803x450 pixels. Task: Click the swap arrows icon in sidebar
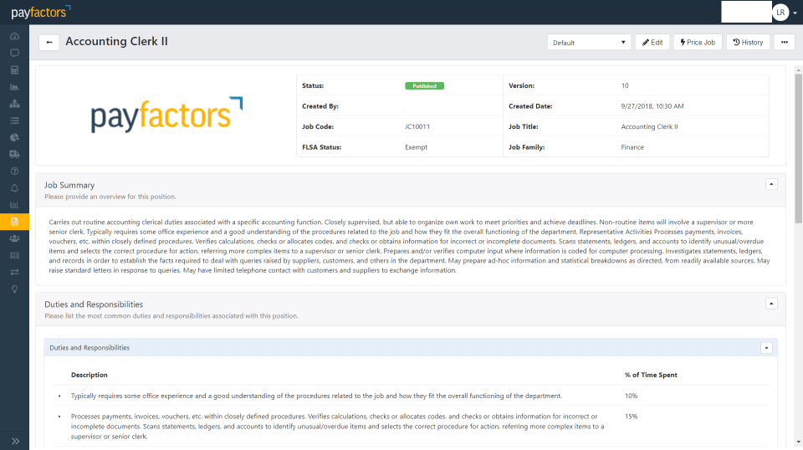point(14,272)
